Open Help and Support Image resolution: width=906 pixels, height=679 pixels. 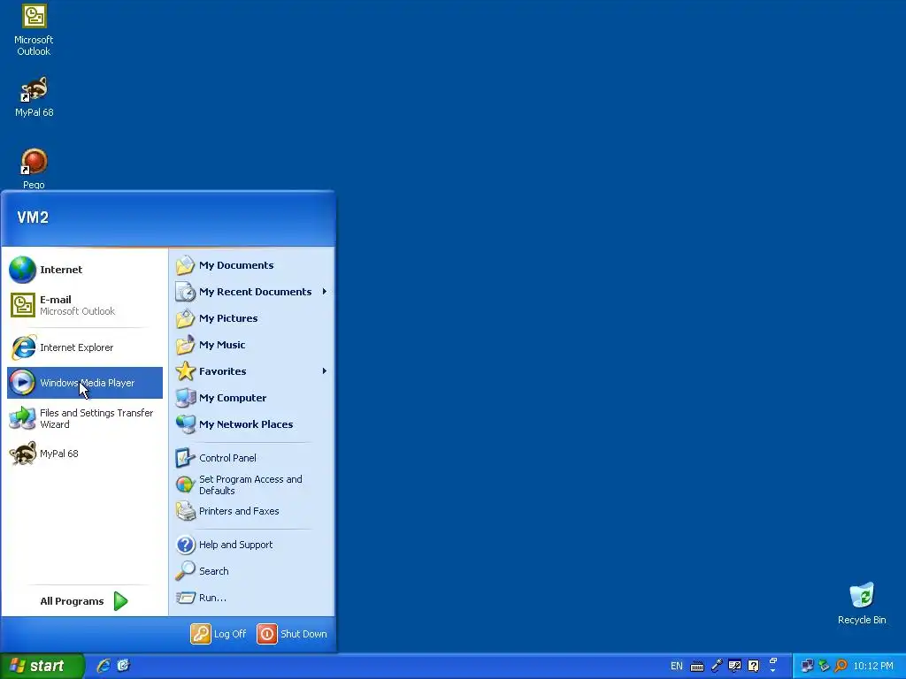point(252,545)
